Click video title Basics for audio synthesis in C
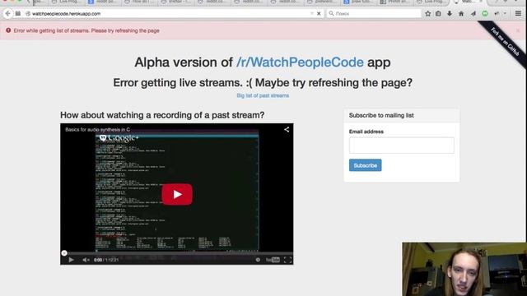 (x=97, y=130)
